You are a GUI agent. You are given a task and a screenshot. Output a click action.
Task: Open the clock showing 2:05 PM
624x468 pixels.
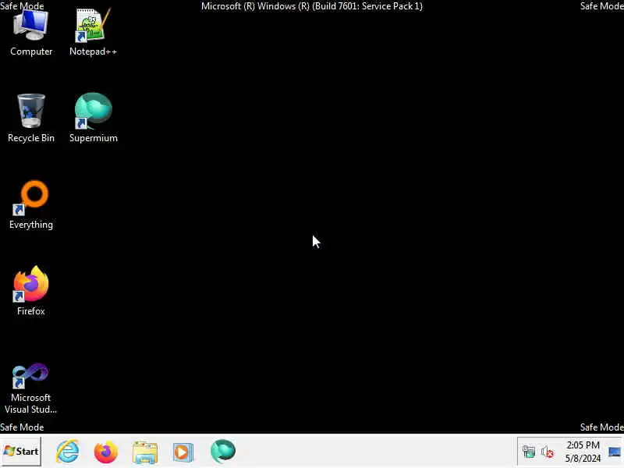click(x=583, y=452)
